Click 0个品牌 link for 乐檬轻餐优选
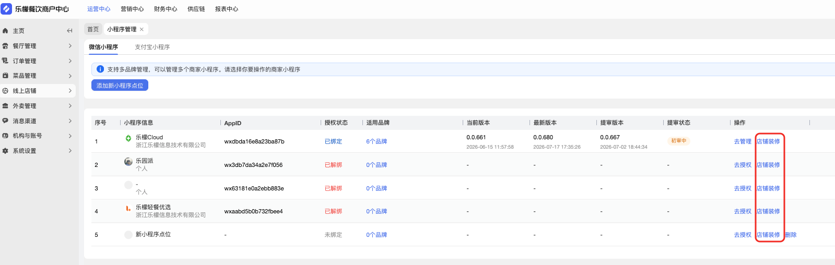Viewport: 835px width, 265px height. coord(377,211)
